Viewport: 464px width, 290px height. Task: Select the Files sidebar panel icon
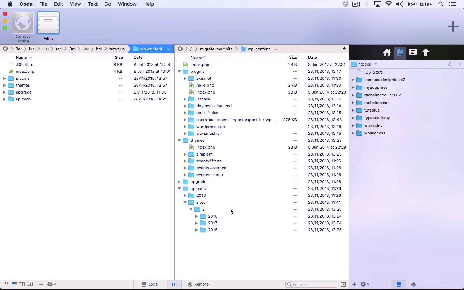(399, 52)
